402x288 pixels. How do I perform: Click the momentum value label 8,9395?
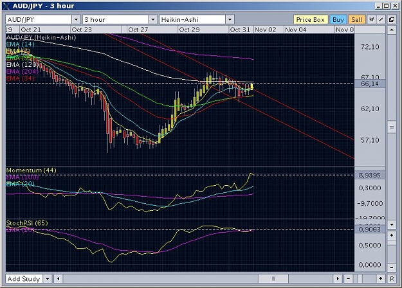point(370,175)
